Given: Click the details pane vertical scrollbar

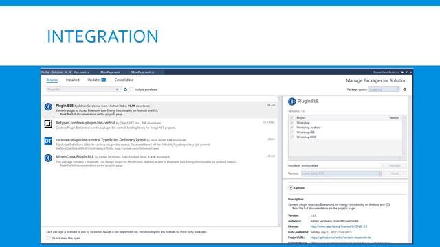Looking at the screenshot, I should (x=410, y=169).
